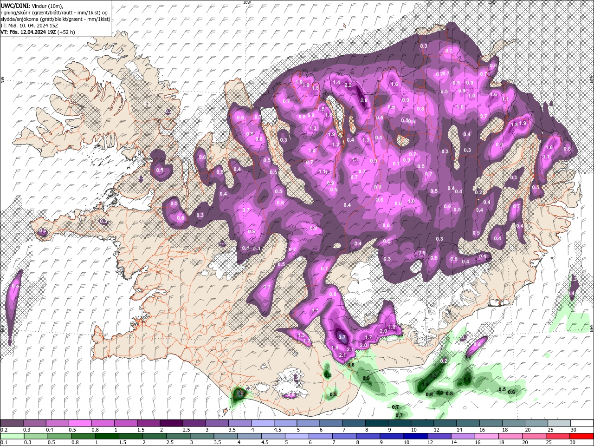Click the "3.7" snow maximum value

click(x=342, y=337)
